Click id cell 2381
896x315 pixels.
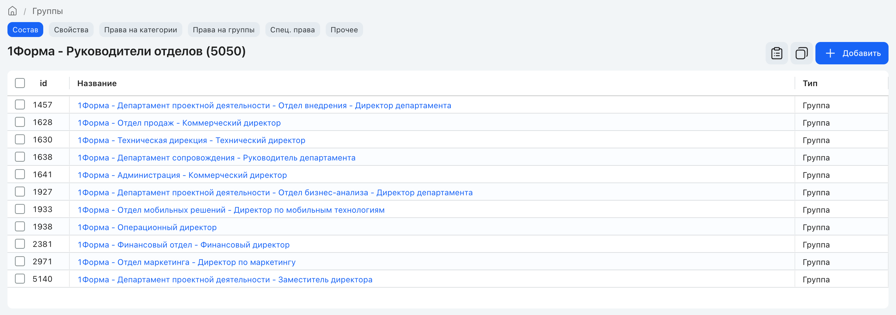tap(42, 244)
